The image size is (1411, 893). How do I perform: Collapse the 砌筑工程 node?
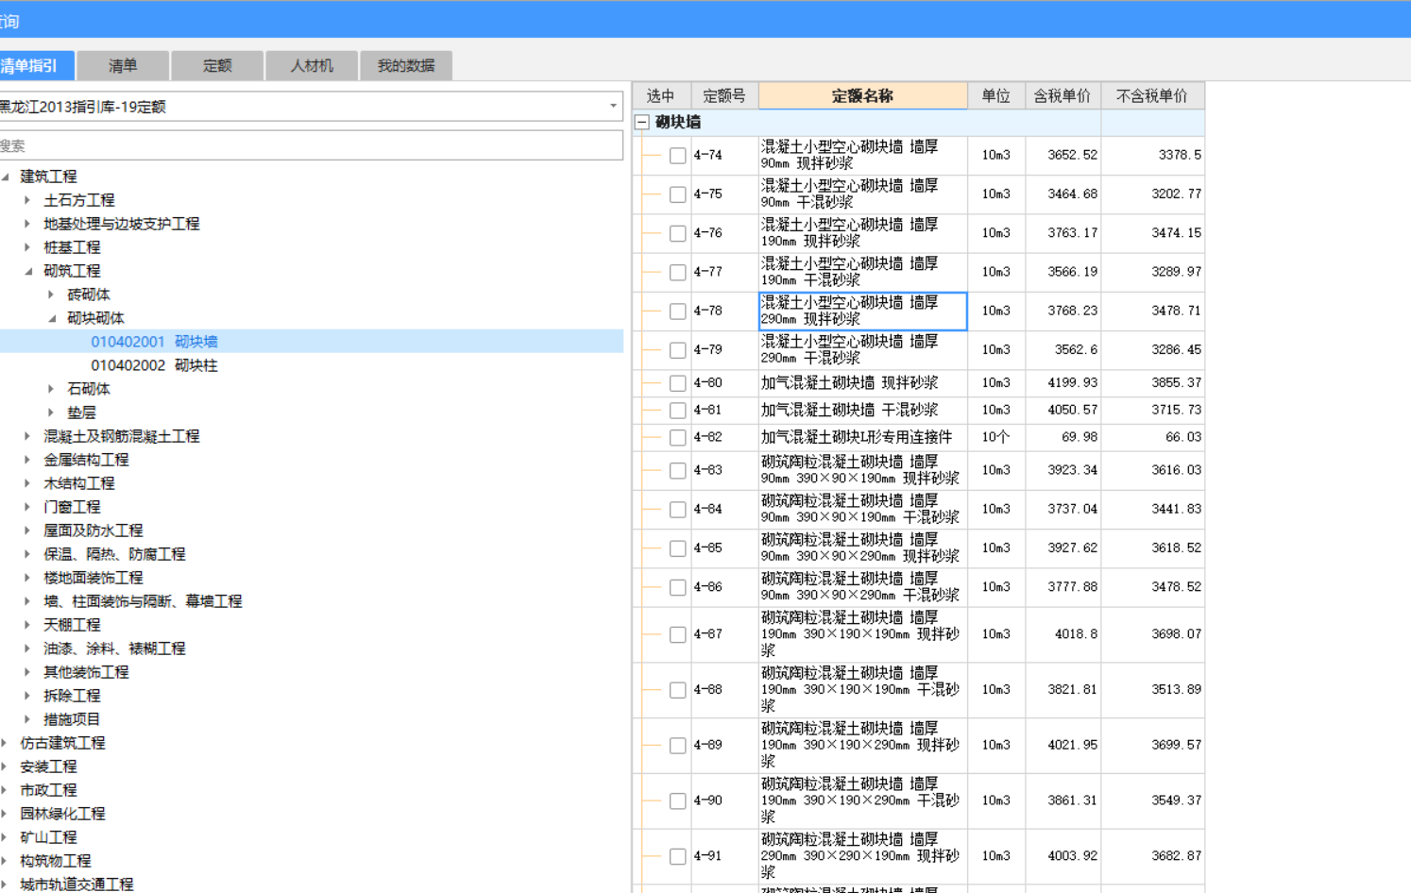(27, 271)
